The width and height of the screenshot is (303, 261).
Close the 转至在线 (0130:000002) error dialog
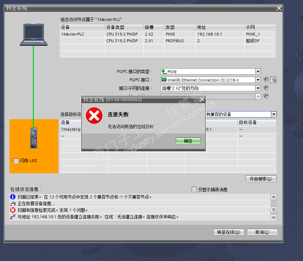pos(202,100)
